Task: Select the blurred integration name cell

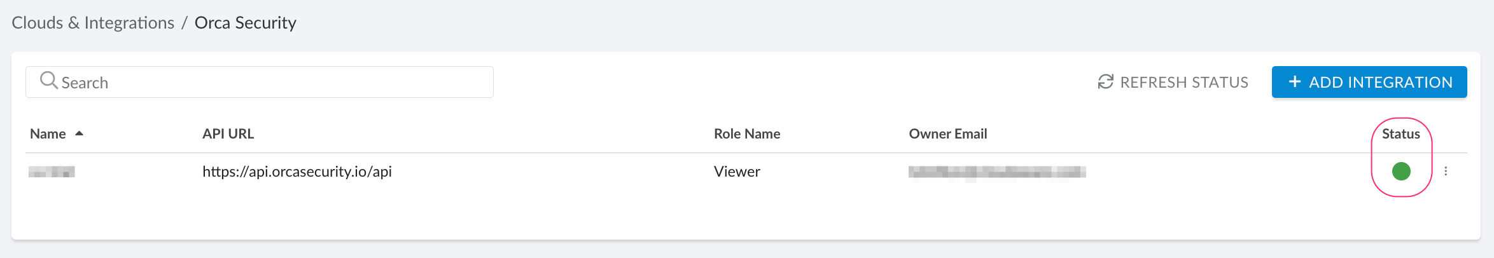Action: [x=52, y=172]
